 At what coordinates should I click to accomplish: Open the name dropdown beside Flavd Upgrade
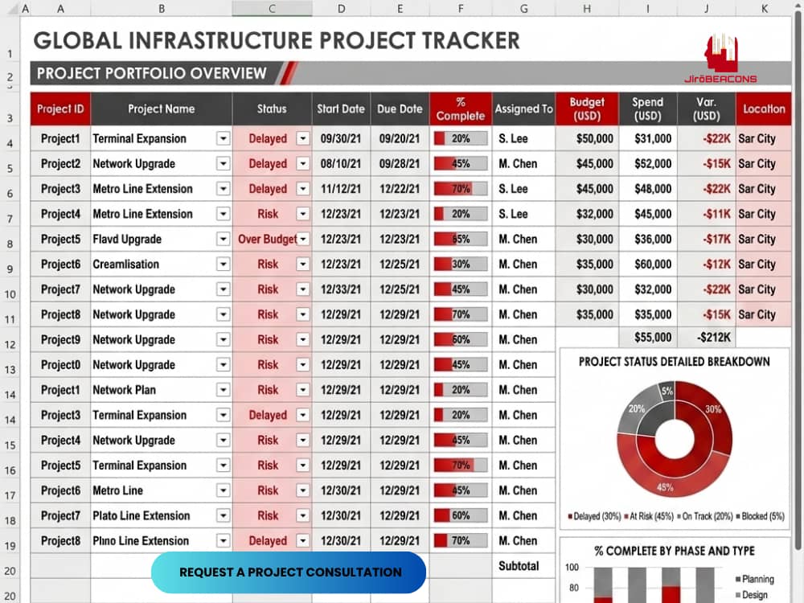click(x=223, y=239)
